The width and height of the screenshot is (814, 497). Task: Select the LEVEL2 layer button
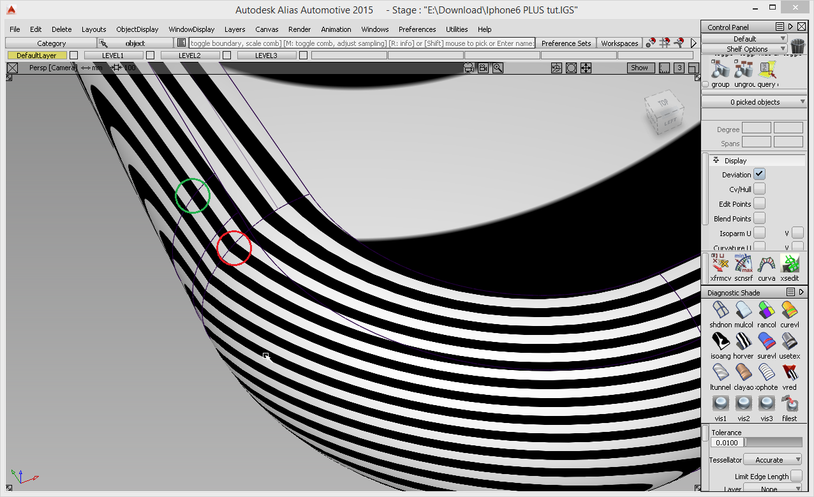(189, 56)
